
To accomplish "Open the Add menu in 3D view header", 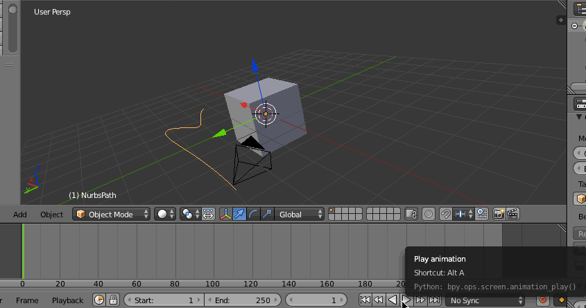I will 20,215.
